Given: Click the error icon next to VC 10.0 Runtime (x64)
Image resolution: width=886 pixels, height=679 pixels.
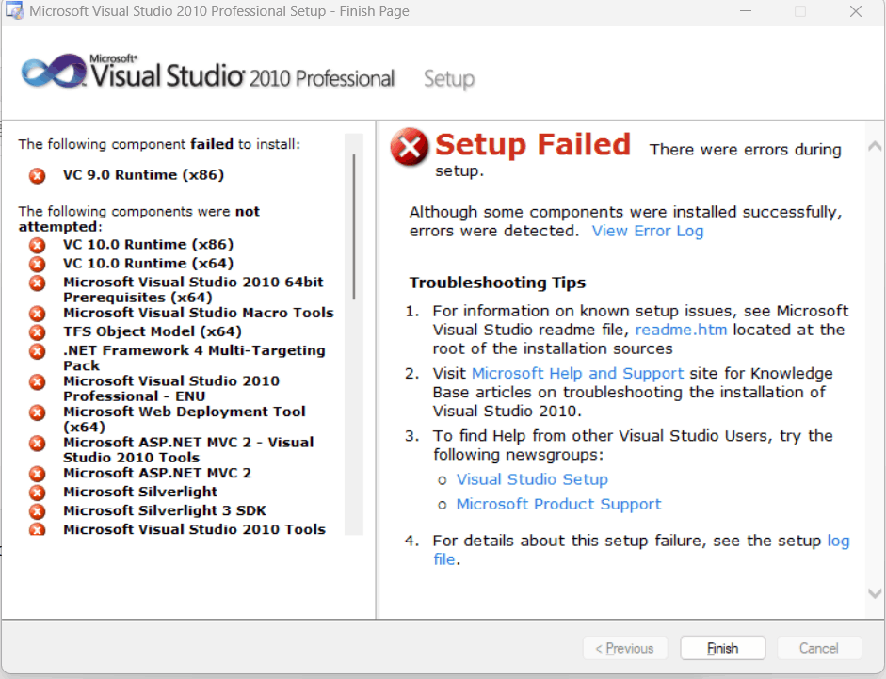Looking at the screenshot, I should point(37,264).
